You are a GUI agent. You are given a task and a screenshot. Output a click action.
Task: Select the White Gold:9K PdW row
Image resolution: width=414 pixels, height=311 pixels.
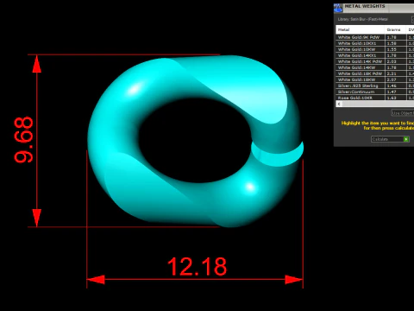pyautogui.click(x=375, y=37)
